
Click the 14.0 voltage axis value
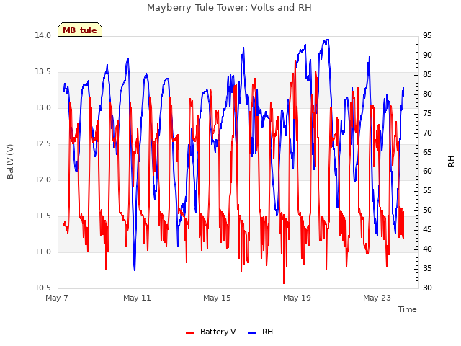(x=43, y=35)
